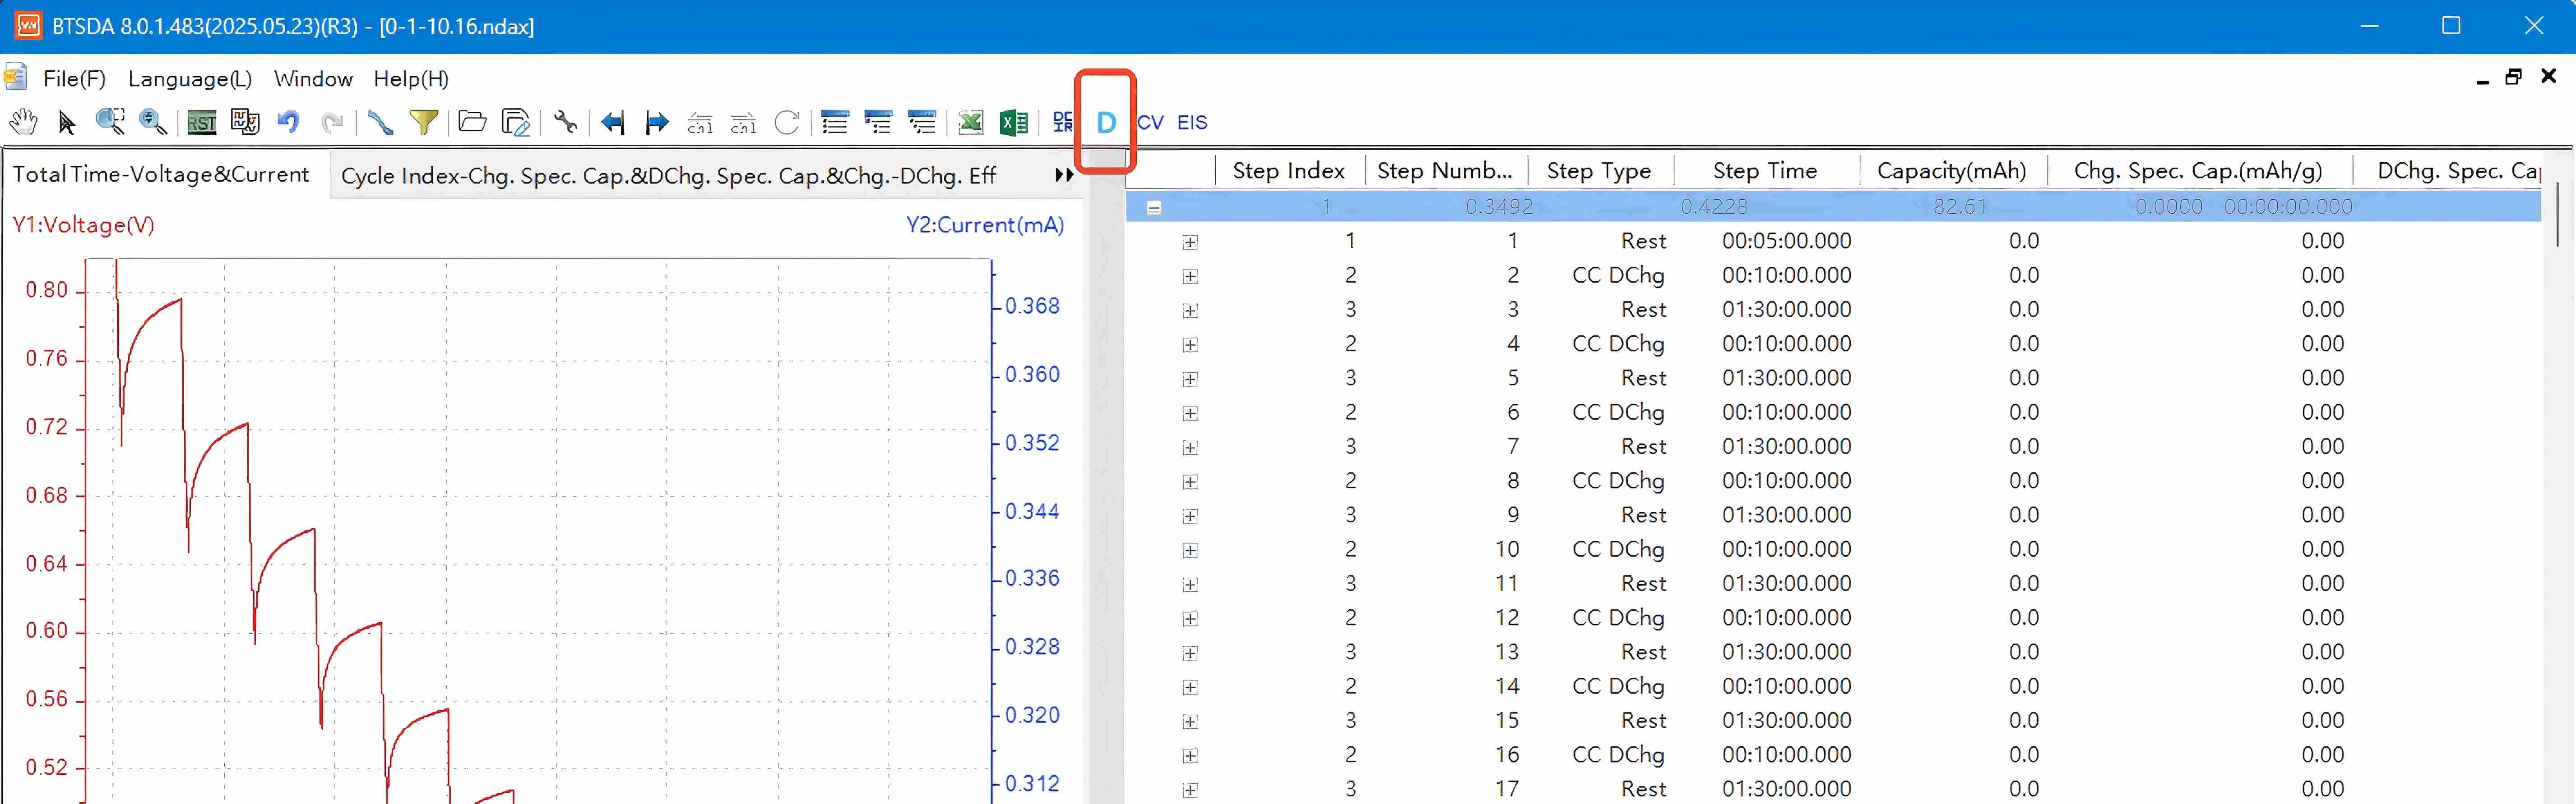Expand step number 4 CC DChg row
2576x804 pixels.
(x=1190, y=346)
